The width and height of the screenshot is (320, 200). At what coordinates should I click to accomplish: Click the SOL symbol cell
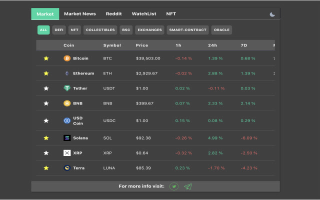(x=107, y=138)
